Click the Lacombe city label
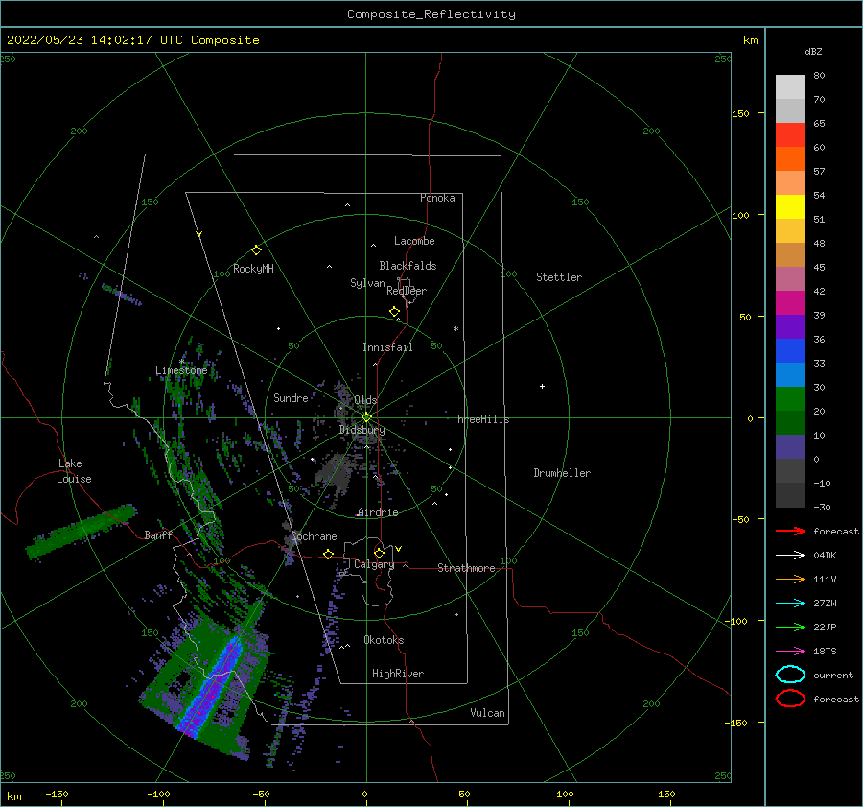This screenshot has width=863, height=807. (x=414, y=241)
